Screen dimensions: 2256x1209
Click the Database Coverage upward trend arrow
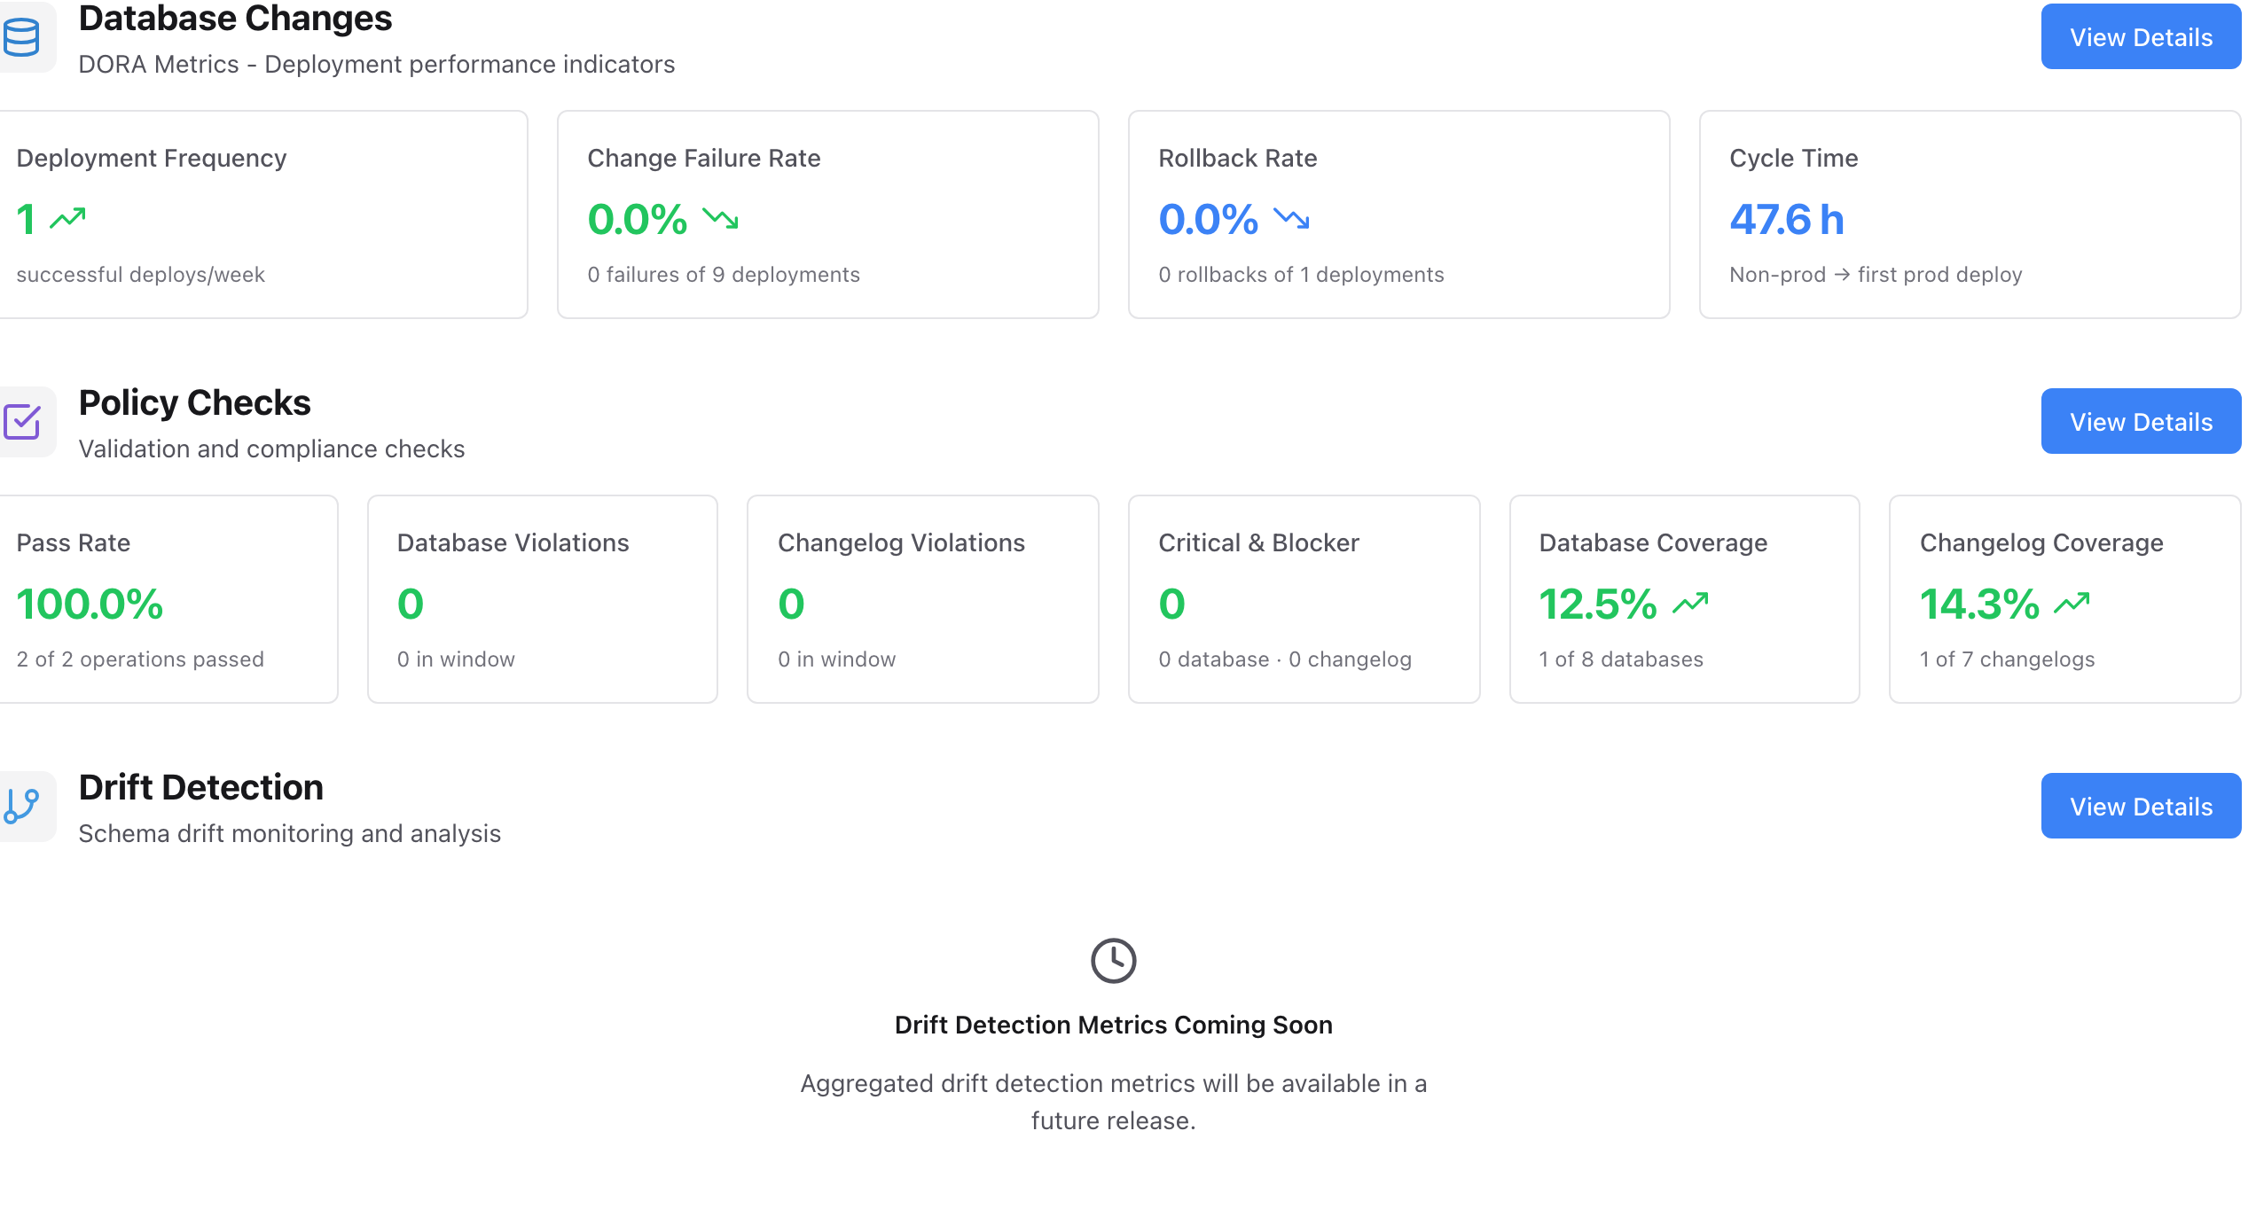tap(1690, 604)
